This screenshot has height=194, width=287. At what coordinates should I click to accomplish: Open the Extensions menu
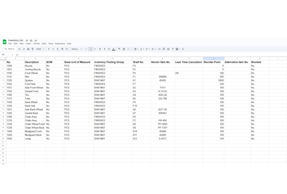pos(60,44)
